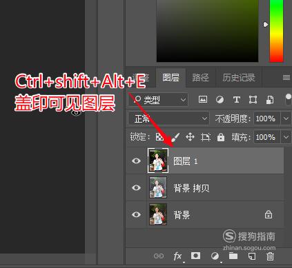Click the link layers icon
This screenshot has height=268, width=292.
[x=159, y=256]
